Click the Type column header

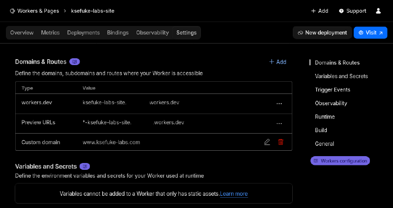click(28, 88)
